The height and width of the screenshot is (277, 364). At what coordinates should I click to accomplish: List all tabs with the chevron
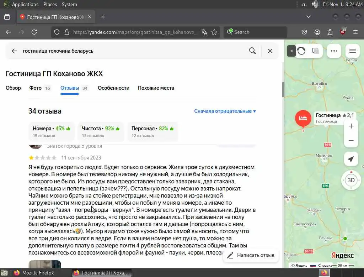[x=308, y=17]
